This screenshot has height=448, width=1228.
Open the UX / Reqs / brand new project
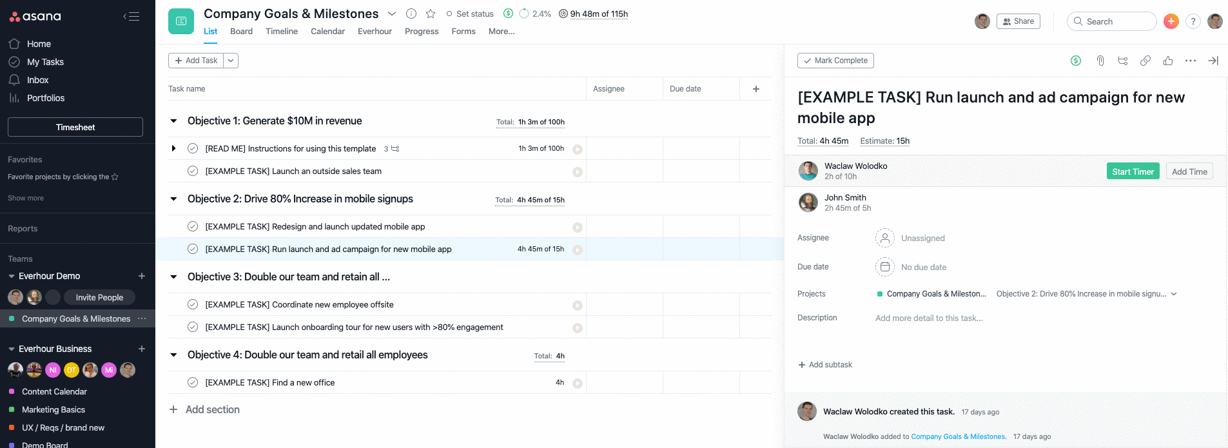tap(63, 427)
